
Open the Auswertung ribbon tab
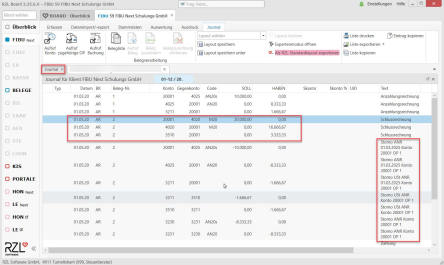[160, 27]
